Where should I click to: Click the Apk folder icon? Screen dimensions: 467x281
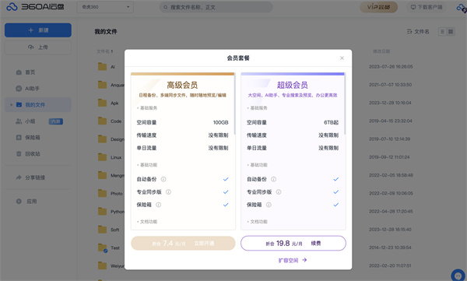[x=102, y=103]
